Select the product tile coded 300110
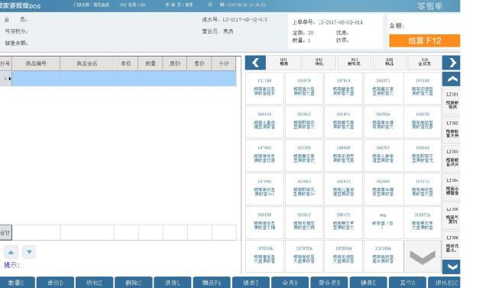 [264, 122]
